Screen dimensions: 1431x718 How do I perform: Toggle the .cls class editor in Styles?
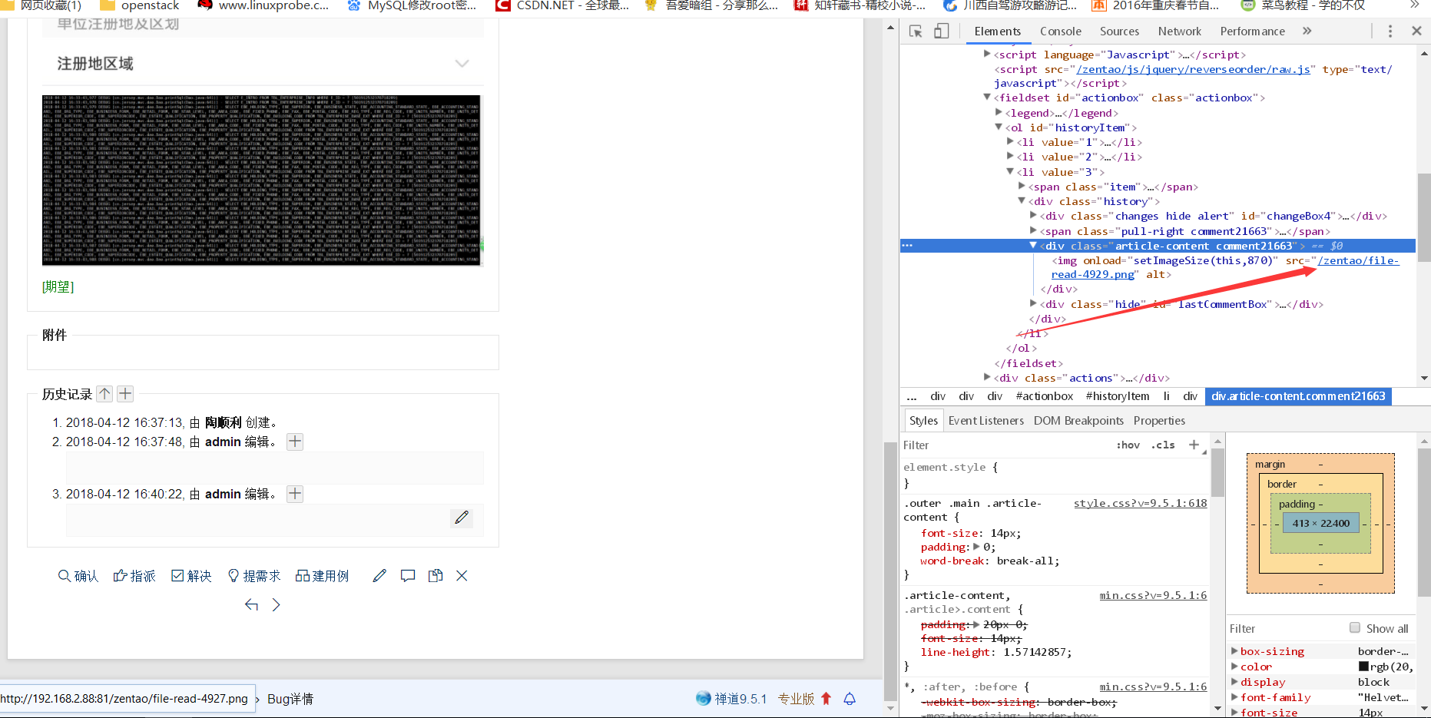[1165, 445]
